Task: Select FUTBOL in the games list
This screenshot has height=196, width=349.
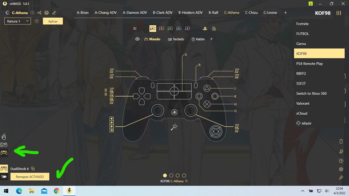Action: point(319,34)
